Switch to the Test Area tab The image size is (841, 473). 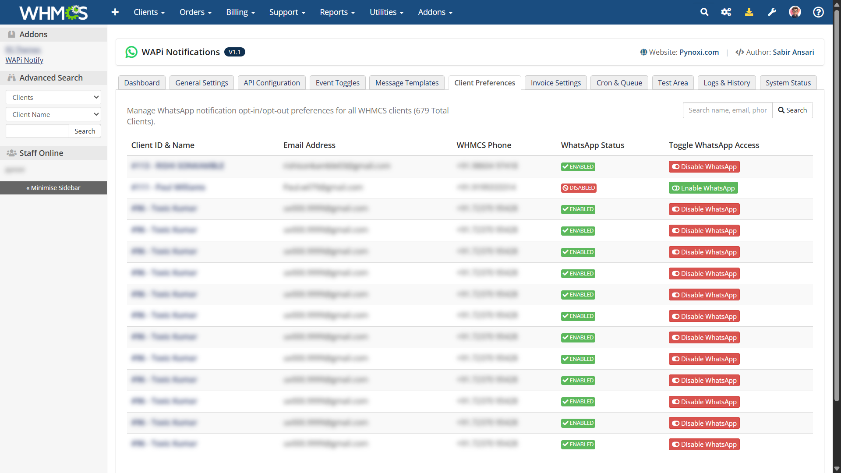tap(672, 83)
